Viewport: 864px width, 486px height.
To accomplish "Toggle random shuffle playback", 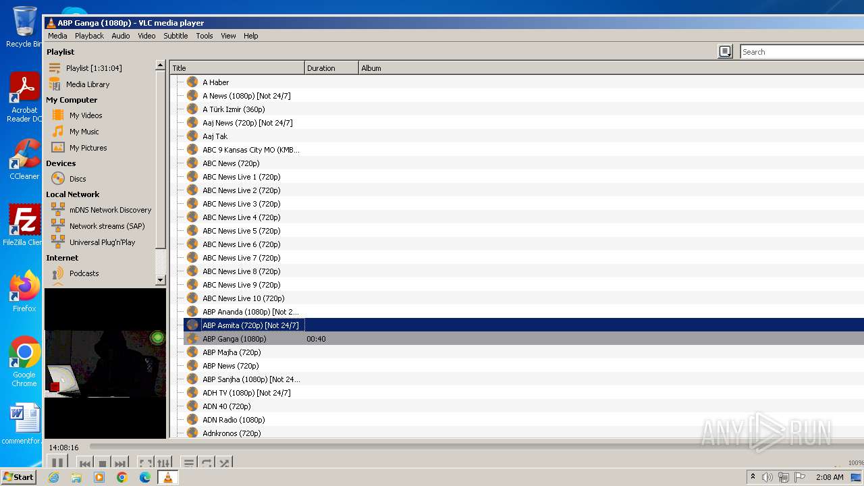I will point(225,463).
